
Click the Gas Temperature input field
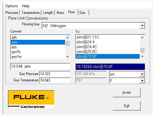click(x=55, y=80)
